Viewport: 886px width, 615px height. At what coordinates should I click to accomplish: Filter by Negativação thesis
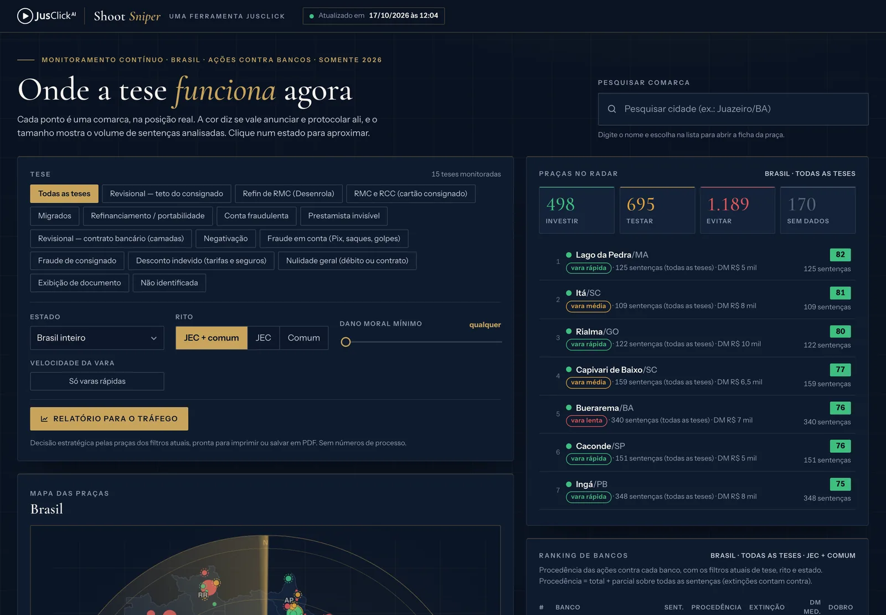pos(226,239)
